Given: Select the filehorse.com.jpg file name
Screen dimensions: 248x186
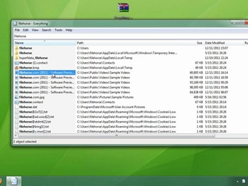Looking at the screenshot, I should click(32, 97).
